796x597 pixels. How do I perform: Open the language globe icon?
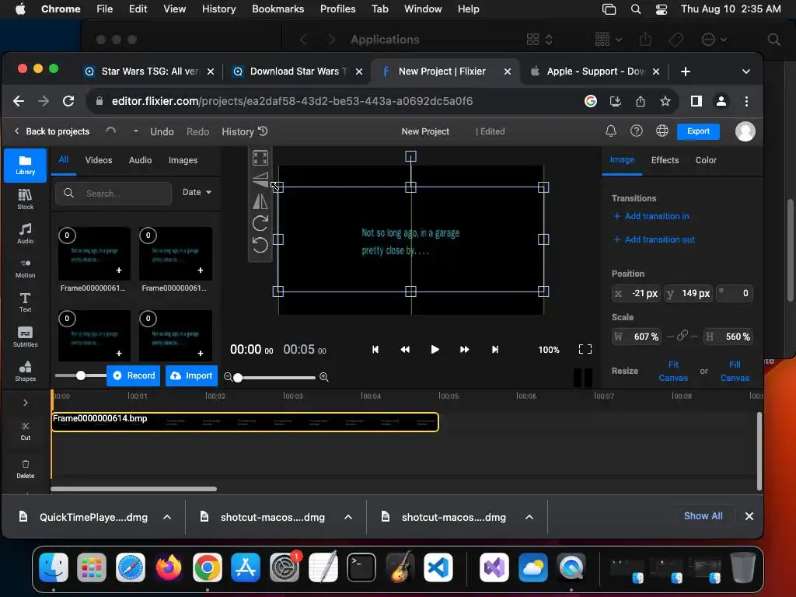tap(662, 131)
